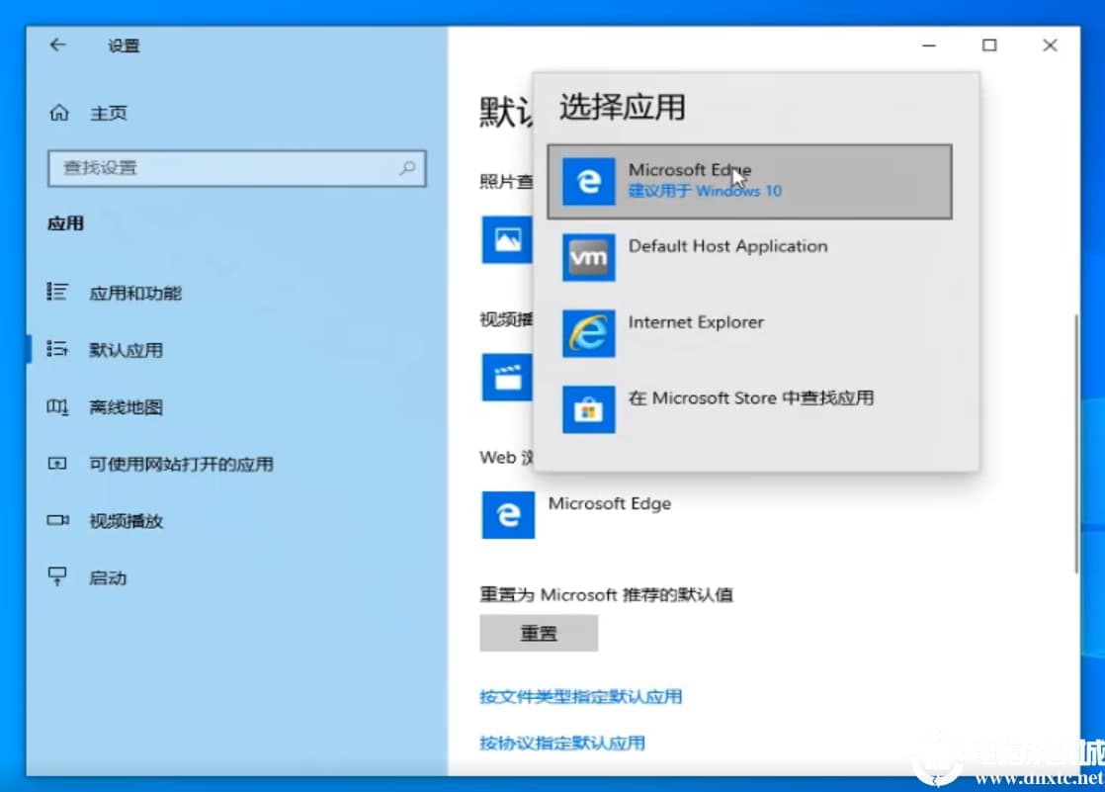The image size is (1105, 792).
Task: Go to 主页 settings home
Action: (108, 113)
